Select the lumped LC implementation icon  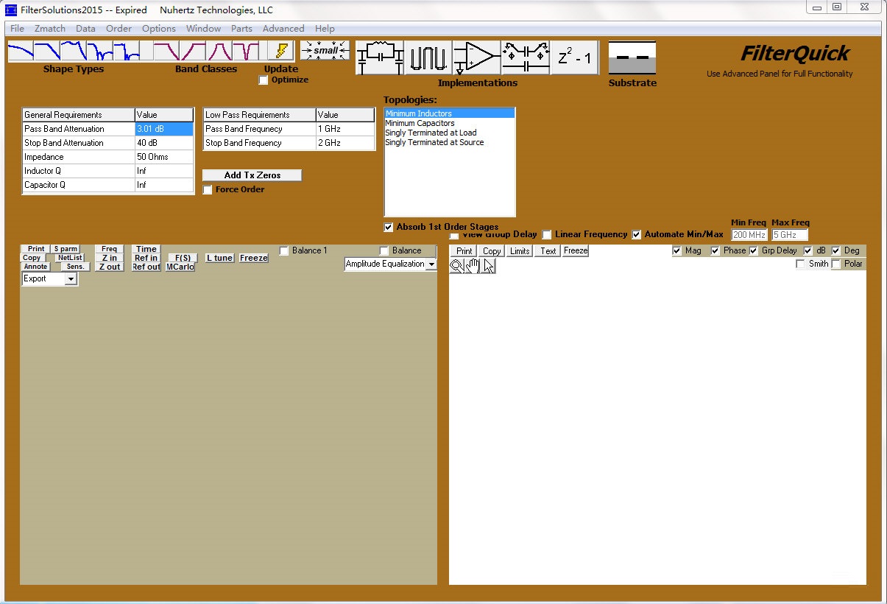(x=379, y=56)
